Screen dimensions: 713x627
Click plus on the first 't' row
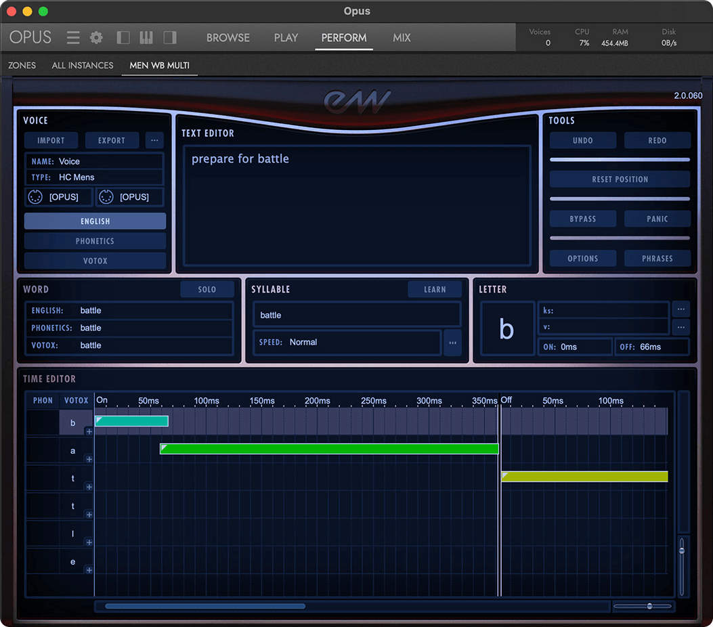tap(89, 487)
